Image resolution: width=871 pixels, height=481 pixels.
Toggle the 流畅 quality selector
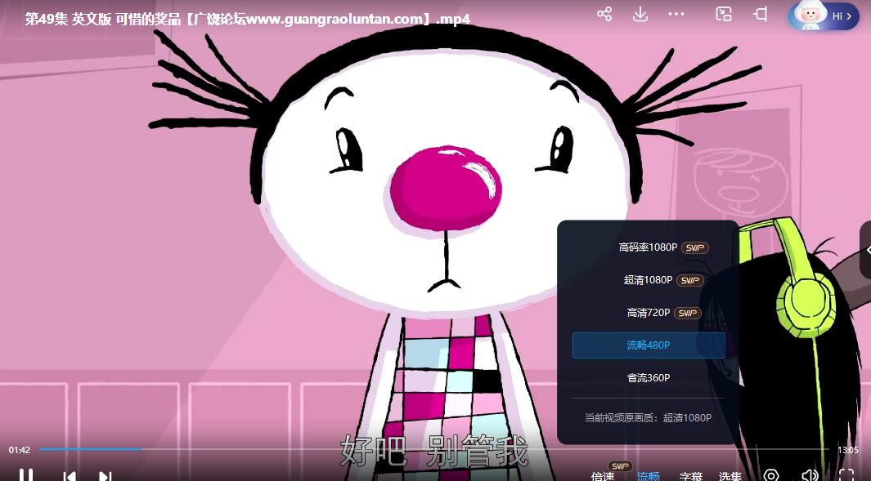click(648, 476)
